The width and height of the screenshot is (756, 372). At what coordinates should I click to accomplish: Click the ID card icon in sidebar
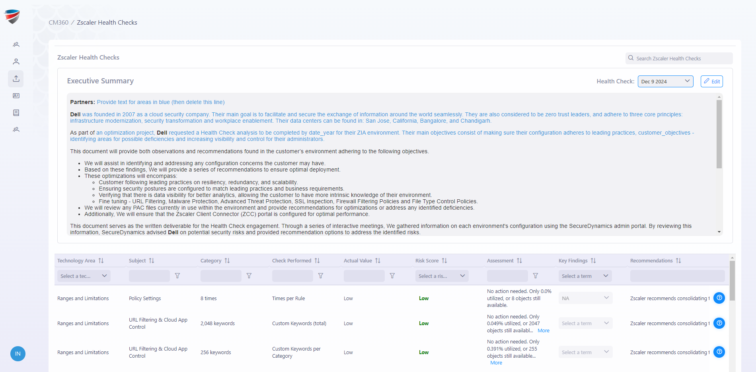pos(16,96)
